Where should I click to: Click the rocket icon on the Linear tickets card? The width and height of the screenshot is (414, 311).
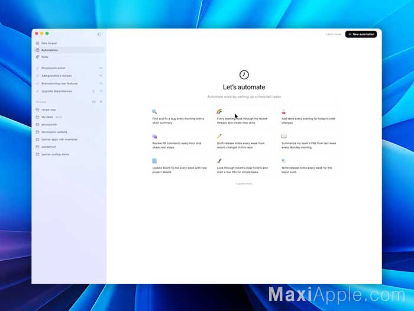(219, 161)
